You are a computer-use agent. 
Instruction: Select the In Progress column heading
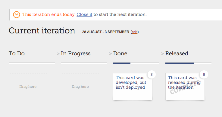click(76, 54)
